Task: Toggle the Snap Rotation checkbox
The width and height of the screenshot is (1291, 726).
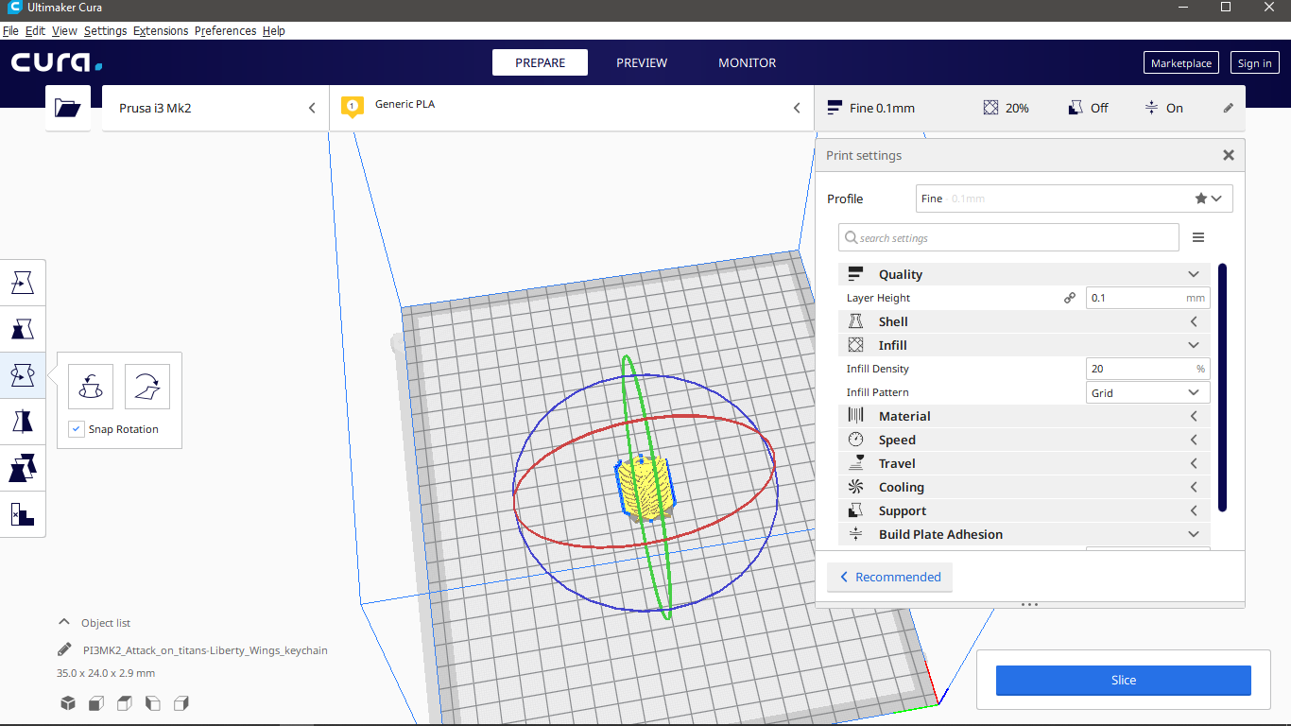Action: pos(77,429)
